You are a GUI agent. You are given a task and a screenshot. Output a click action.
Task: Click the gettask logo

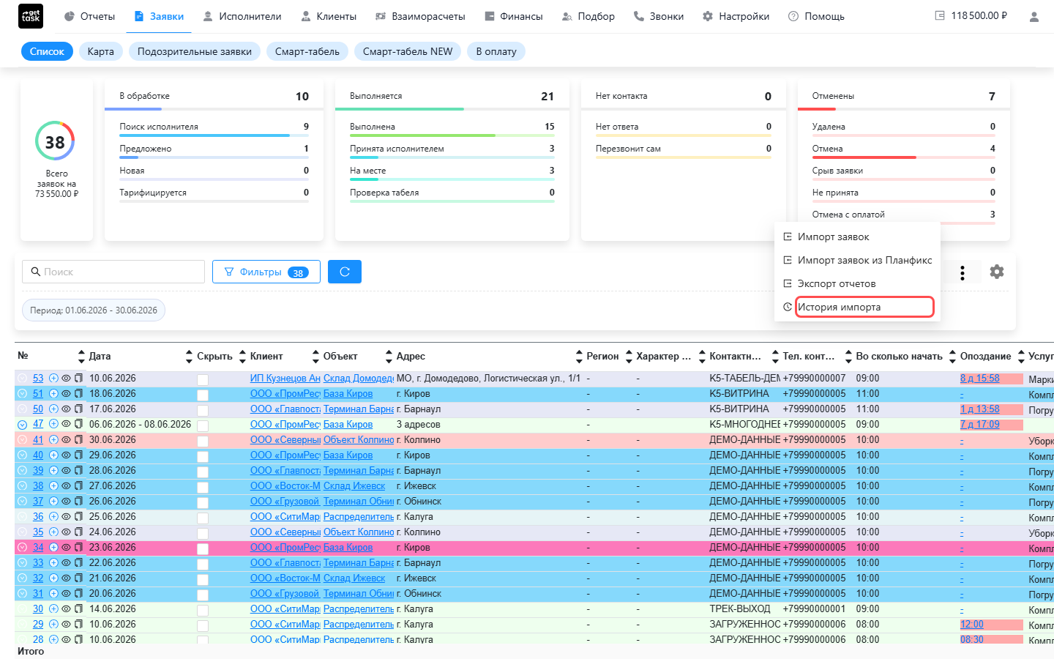(31, 16)
